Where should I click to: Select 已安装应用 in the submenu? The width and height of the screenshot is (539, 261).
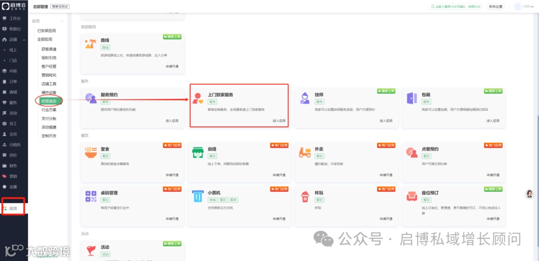point(47,30)
